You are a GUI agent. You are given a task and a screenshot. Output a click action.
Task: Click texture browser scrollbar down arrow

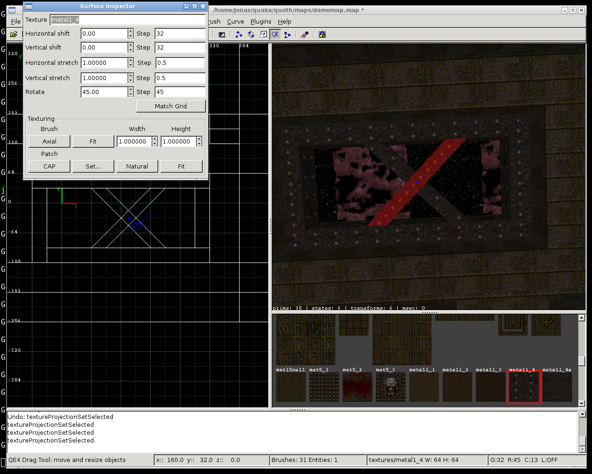[x=582, y=404]
